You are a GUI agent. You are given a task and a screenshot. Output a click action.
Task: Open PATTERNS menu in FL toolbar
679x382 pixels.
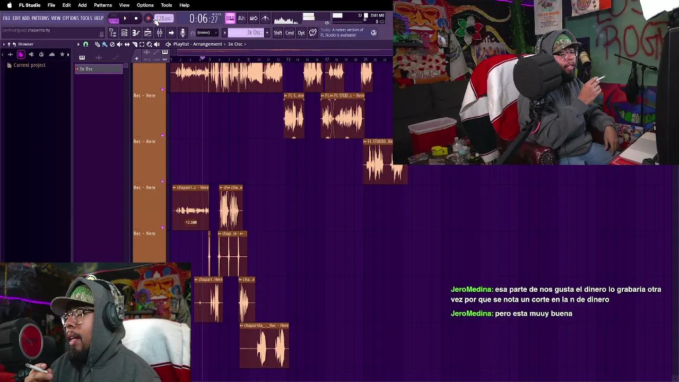40,18
